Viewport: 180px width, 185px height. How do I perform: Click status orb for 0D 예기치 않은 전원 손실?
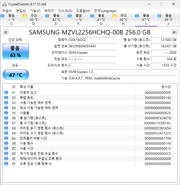[x=6, y=153]
